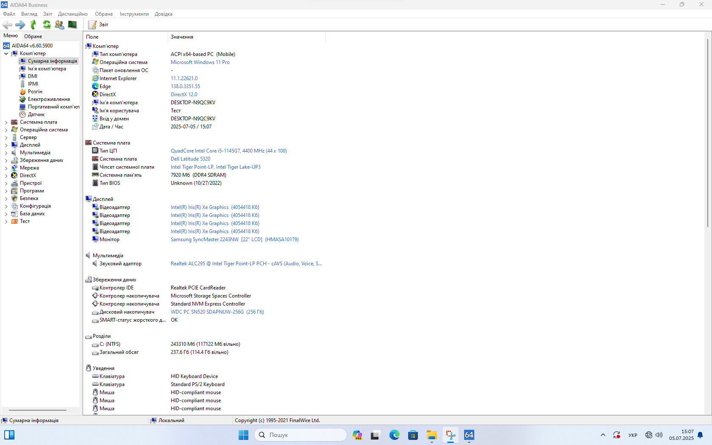Click the Dell Latitude 5320 link
The image size is (712, 445).
190,159
